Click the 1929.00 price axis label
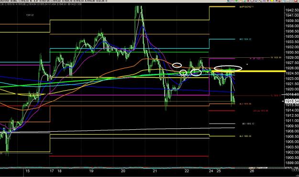Viewport: 299px width, 177px height. click(x=292, y=57)
